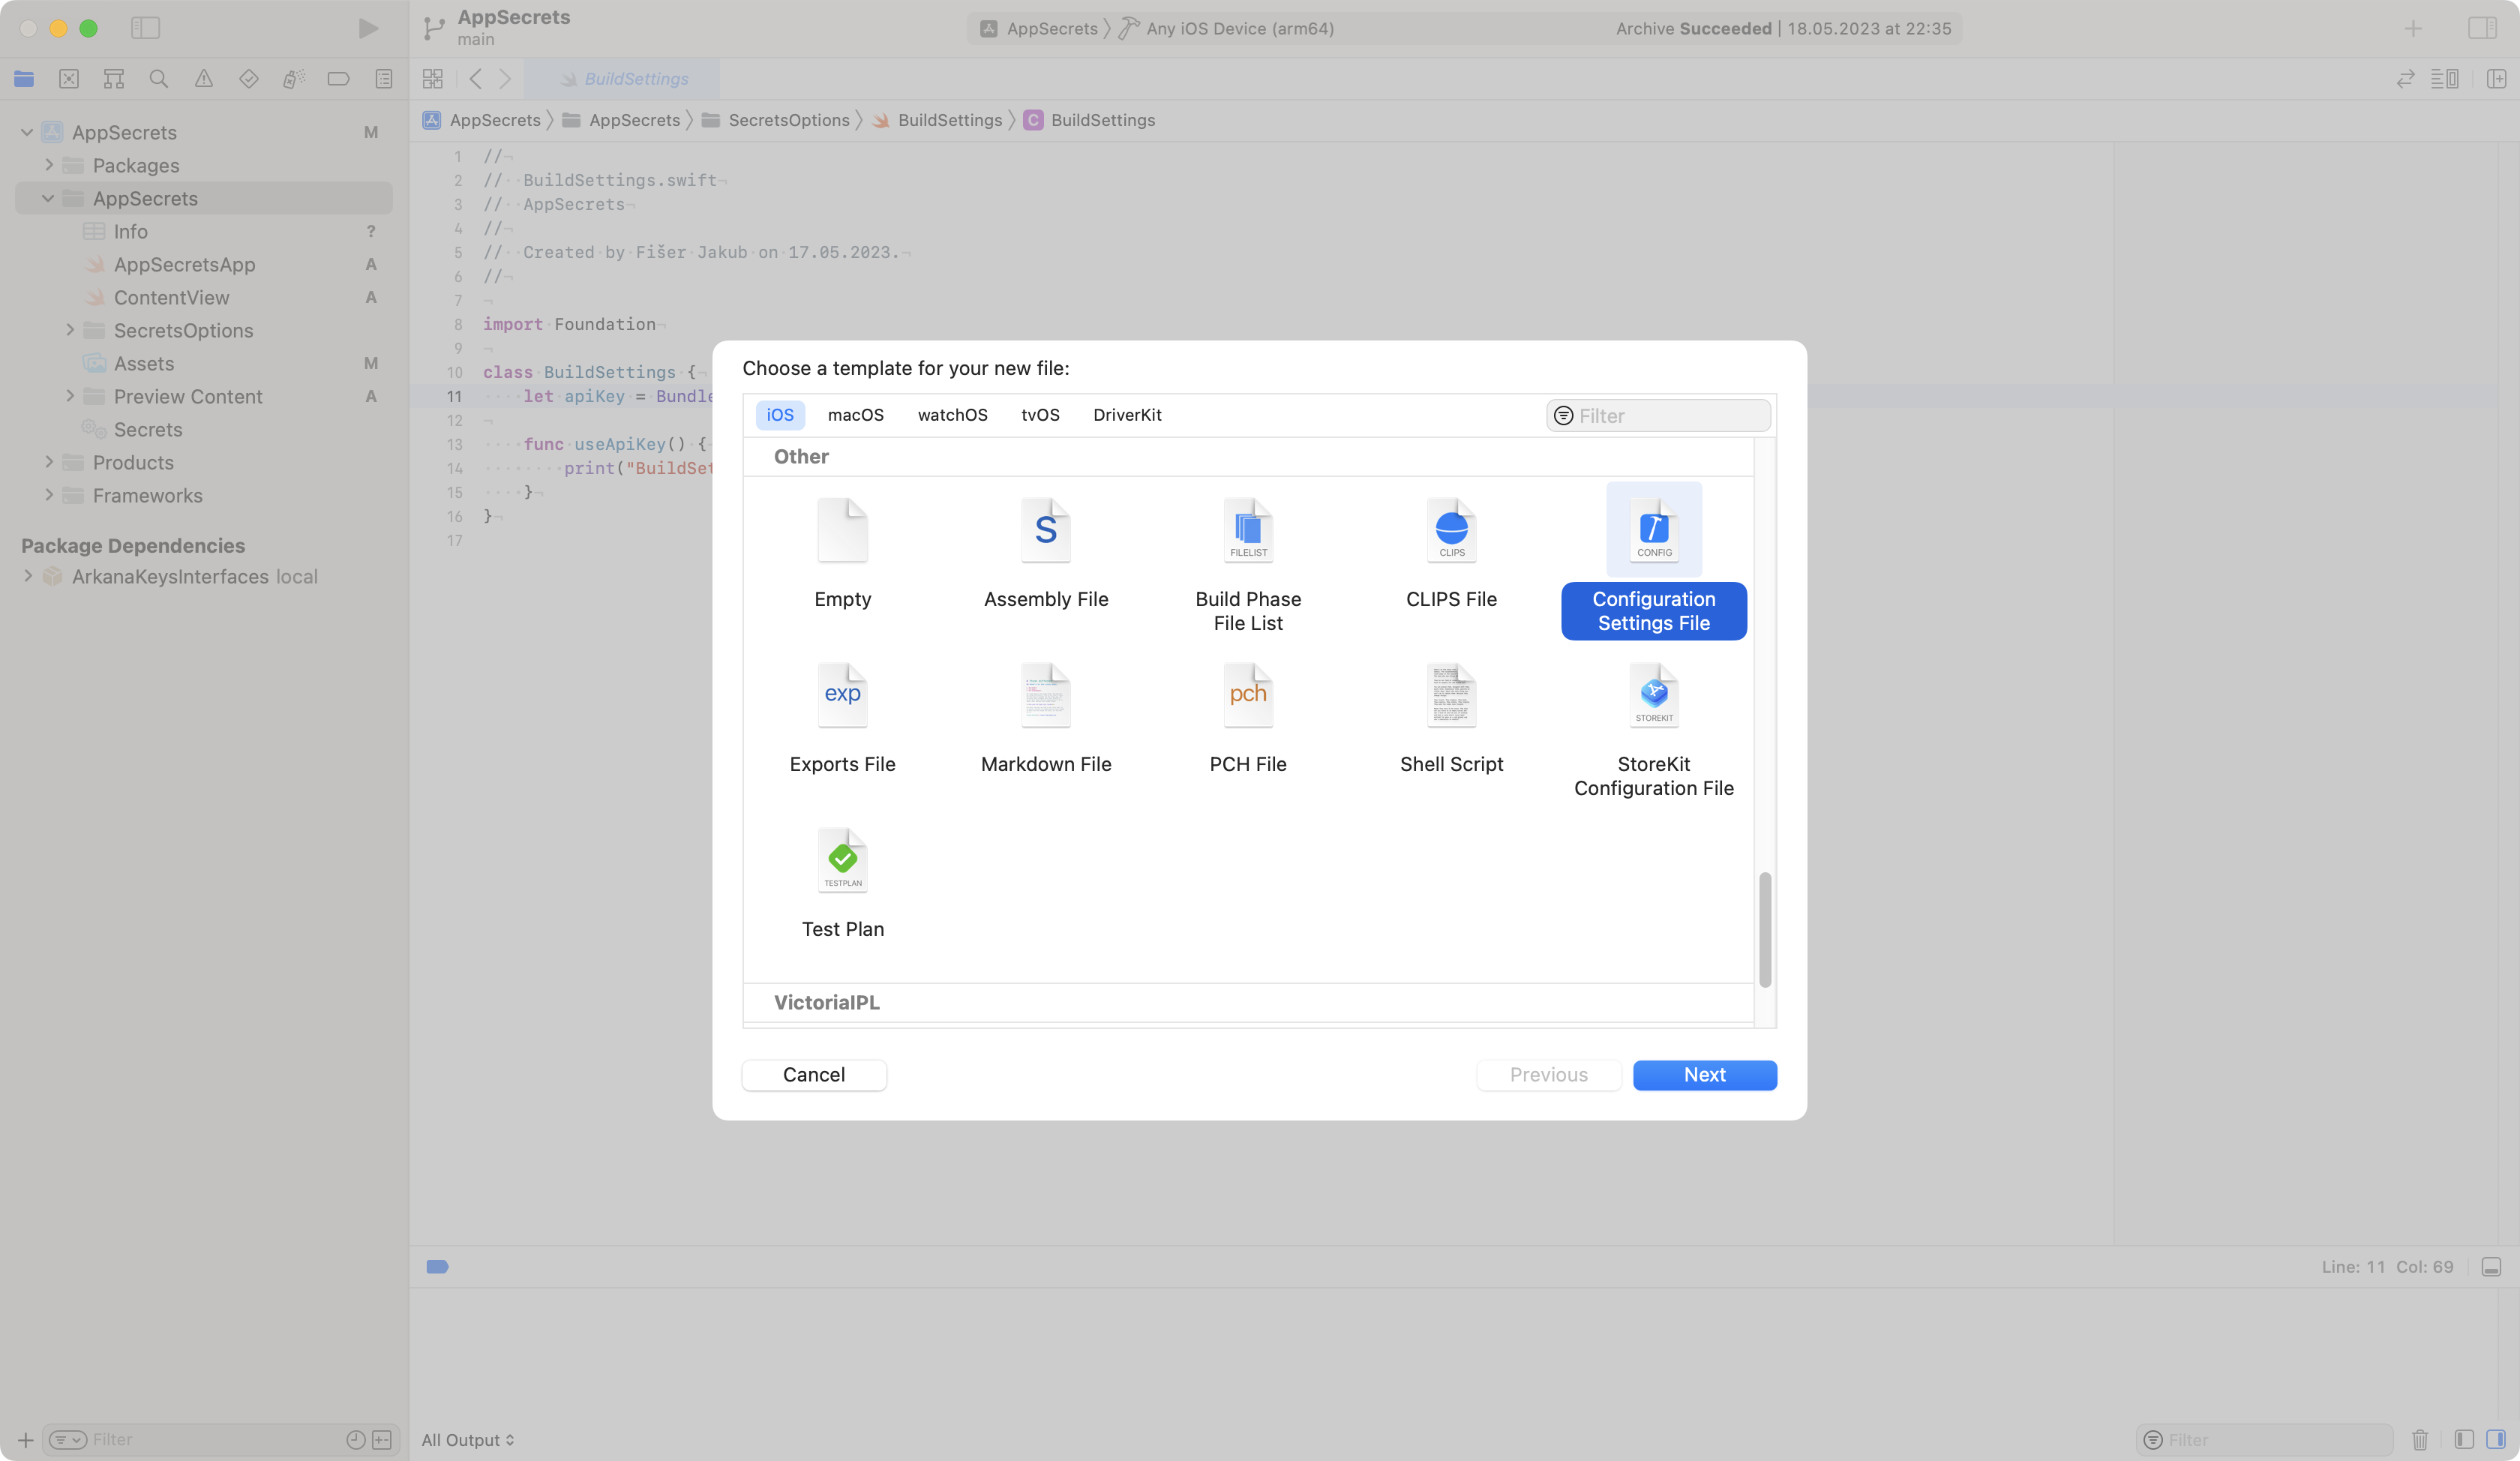Select the Markdown File template
Screen dimensions: 2520x1461
[x=1045, y=718]
